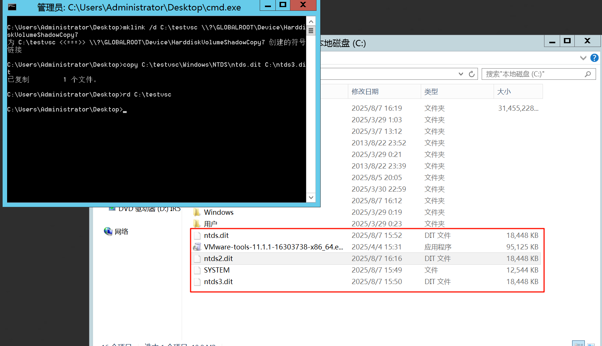The height and width of the screenshot is (346, 602).
Task: Click the 网络 network icon
Action: pyautogui.click(x=108, y=232)
